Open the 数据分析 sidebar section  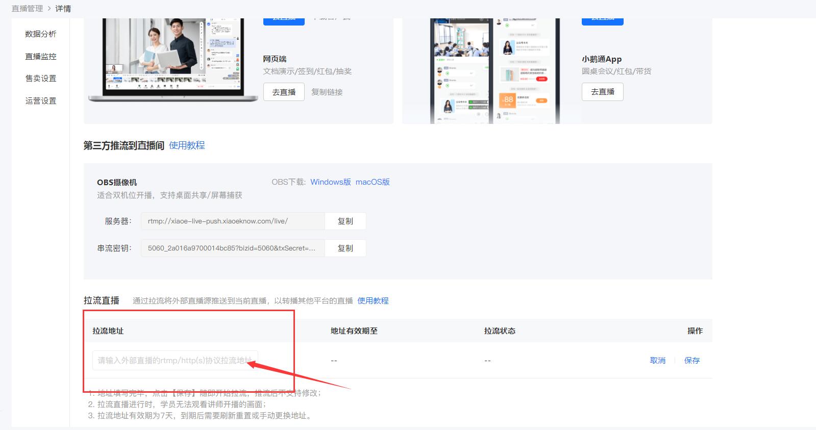(41, 34)
